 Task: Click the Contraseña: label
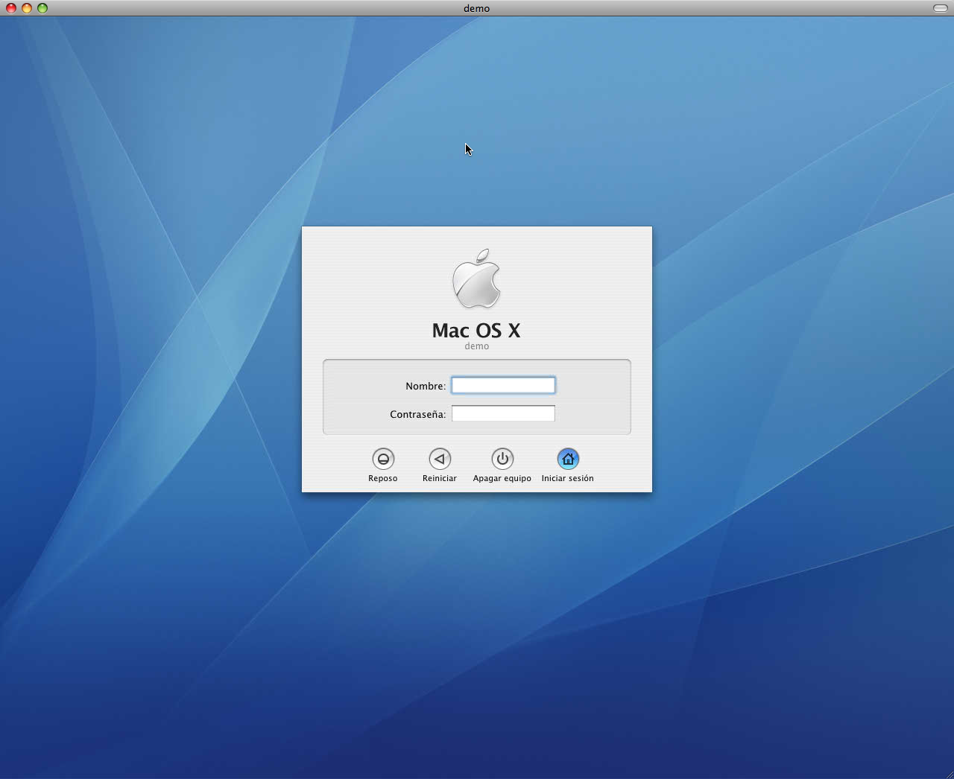(x=418, y=414)
